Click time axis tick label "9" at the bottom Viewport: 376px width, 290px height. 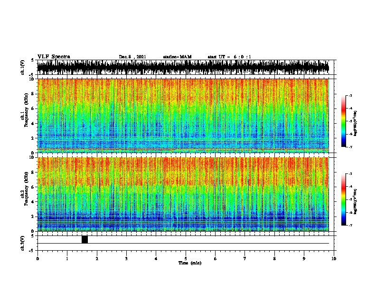pos(304,259)
